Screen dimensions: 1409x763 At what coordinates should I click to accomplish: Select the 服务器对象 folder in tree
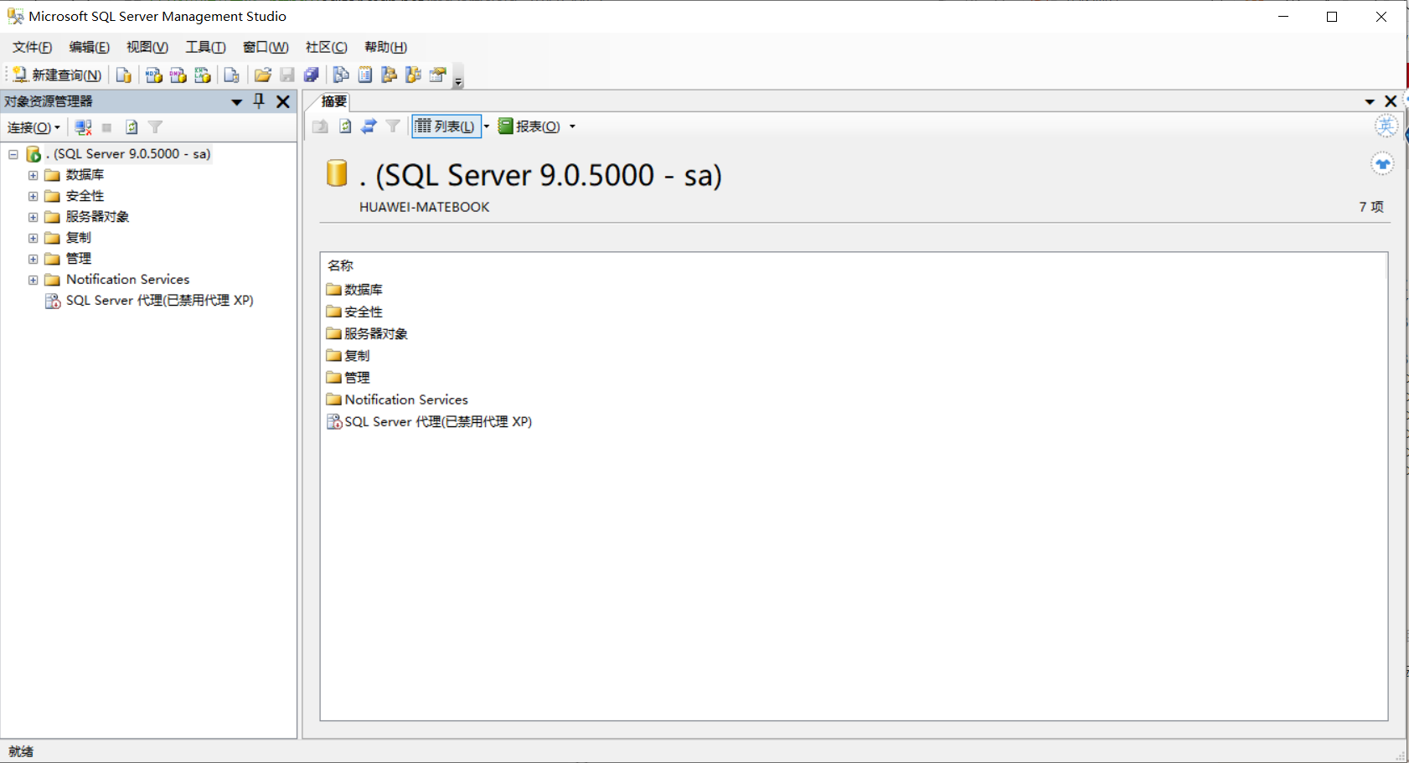click(97, 217)
